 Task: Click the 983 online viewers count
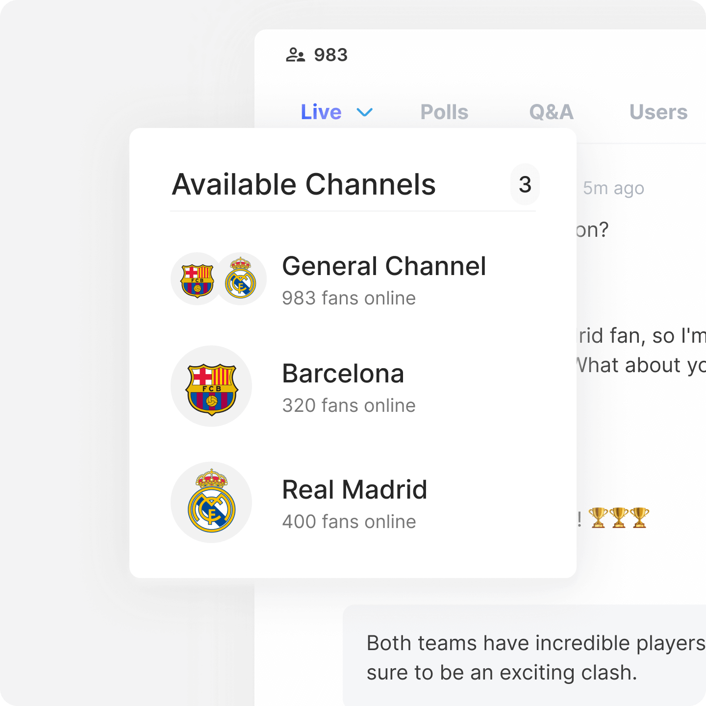click(x=331, y=55)
